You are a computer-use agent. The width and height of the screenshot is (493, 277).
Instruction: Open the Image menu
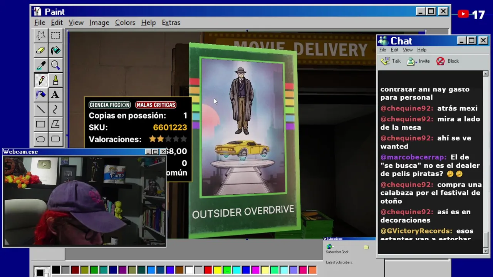99,23
